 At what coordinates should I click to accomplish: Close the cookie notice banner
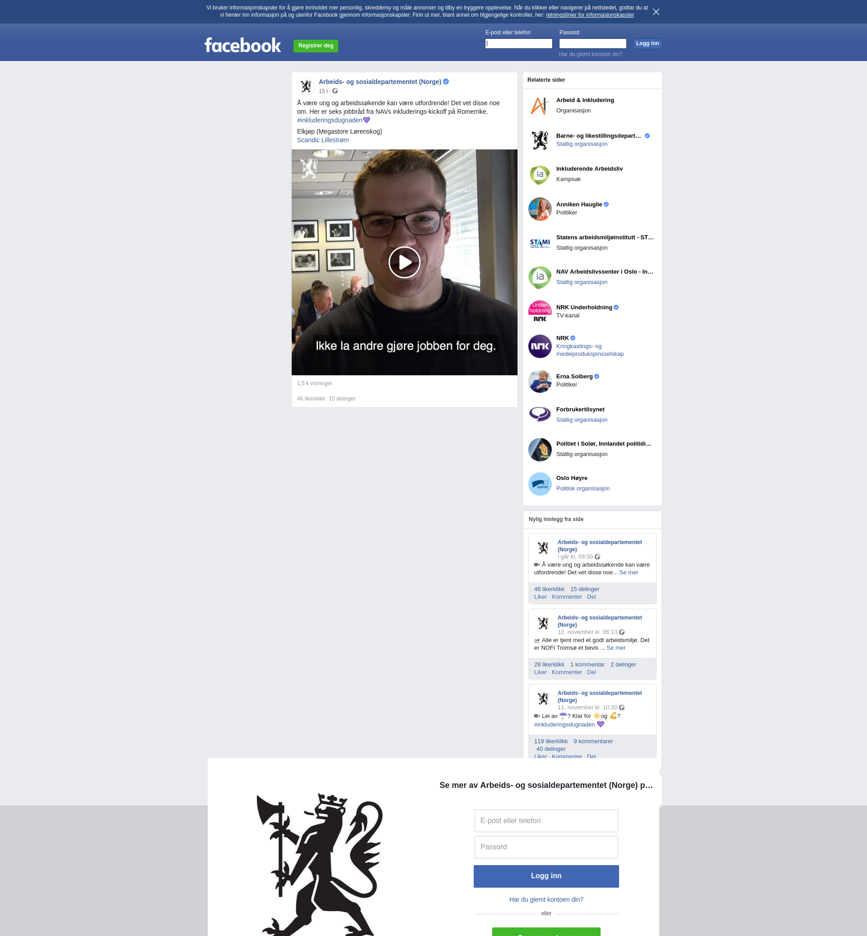(x=656, y=12)
